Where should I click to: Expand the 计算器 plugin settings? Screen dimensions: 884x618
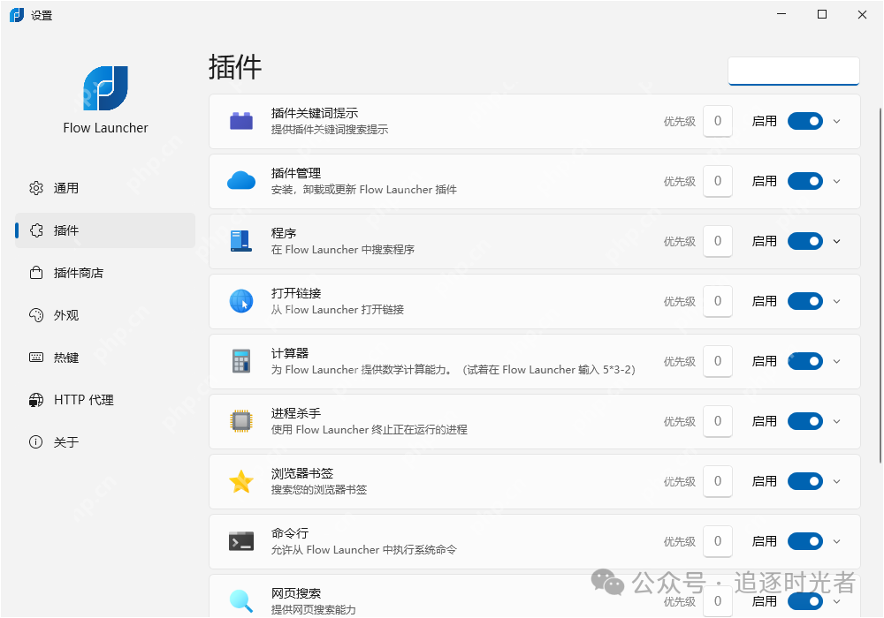(836, 361)
